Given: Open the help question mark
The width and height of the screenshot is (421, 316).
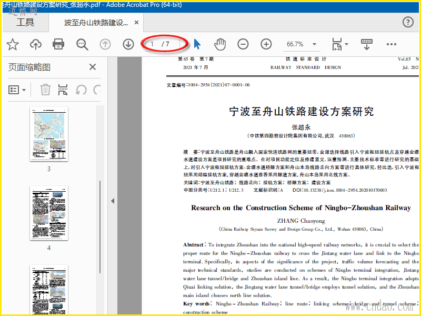Looking at the screenshot, I should (x=408, y=22).
